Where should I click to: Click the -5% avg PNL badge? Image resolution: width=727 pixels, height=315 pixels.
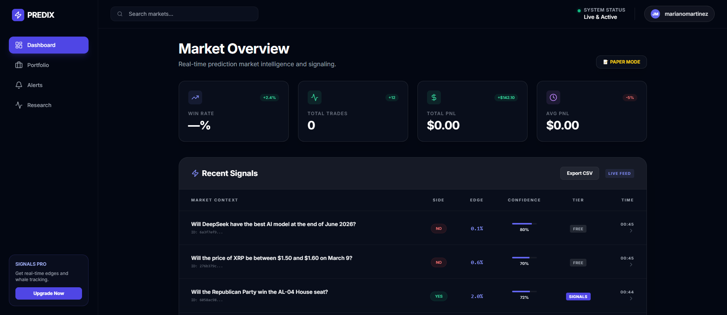(630, 97)
